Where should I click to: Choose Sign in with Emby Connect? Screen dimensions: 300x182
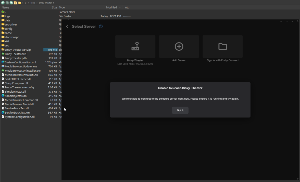222,47
